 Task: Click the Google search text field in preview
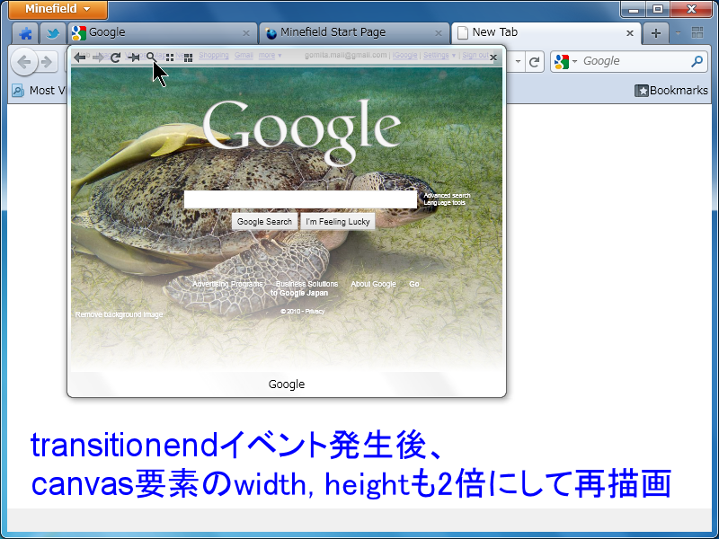click(x=300, y=199)
